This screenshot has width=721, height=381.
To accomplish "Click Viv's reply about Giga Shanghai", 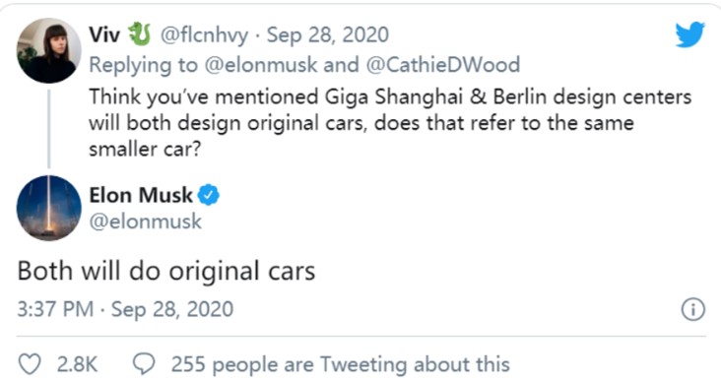I will pyautogui.click(x=390, y=123).
